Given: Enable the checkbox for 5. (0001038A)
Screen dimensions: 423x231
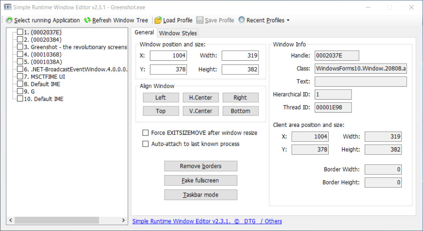Looking at the screenshot, I should (20, 62).
